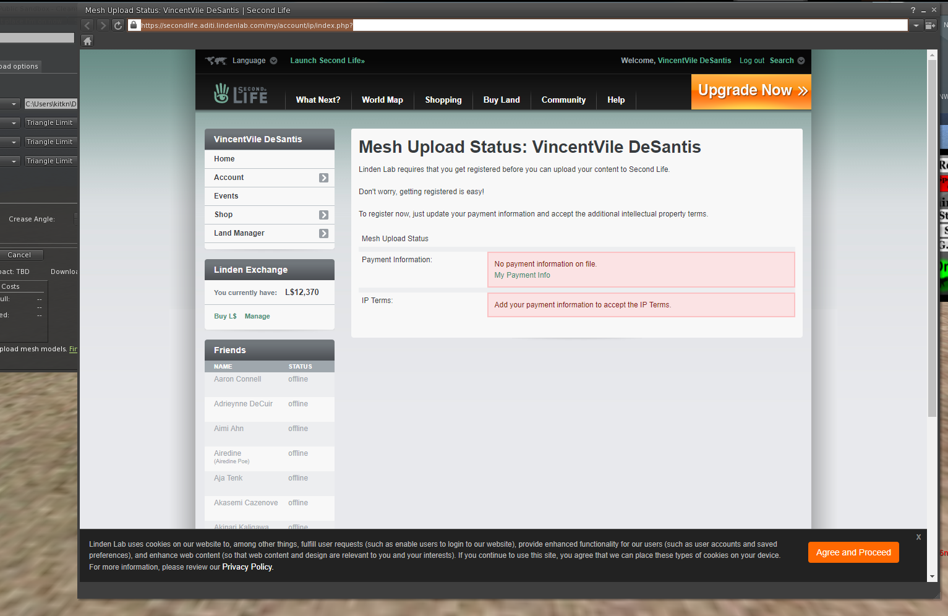The image size is (948, 616).
Task: Click the page vertical scrollbar
Action: [932, 238]
